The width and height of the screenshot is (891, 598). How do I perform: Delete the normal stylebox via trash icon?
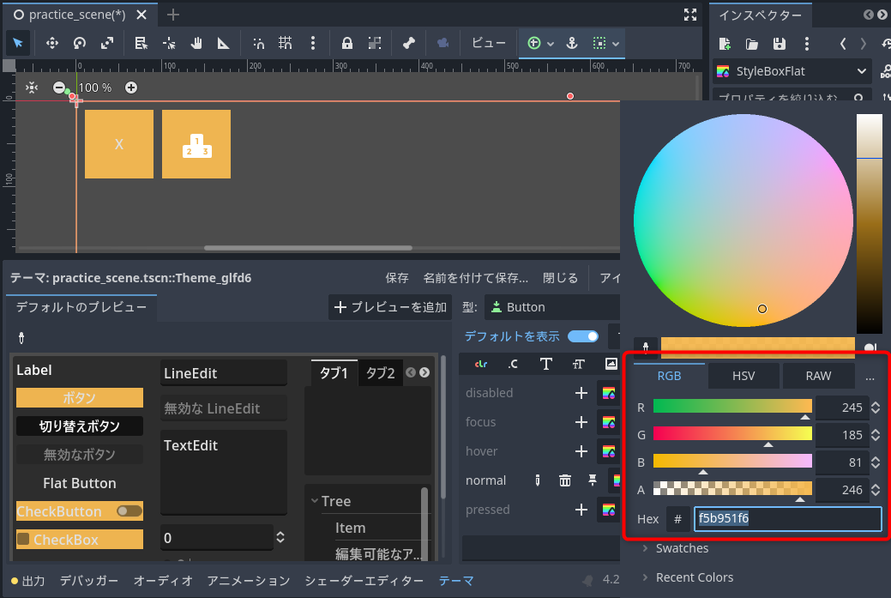(565, 480)
